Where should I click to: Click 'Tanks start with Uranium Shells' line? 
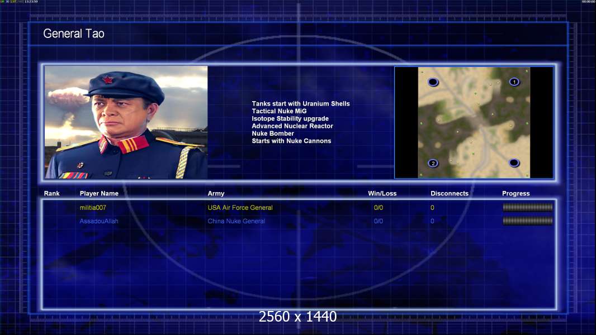tap(301, 104)
